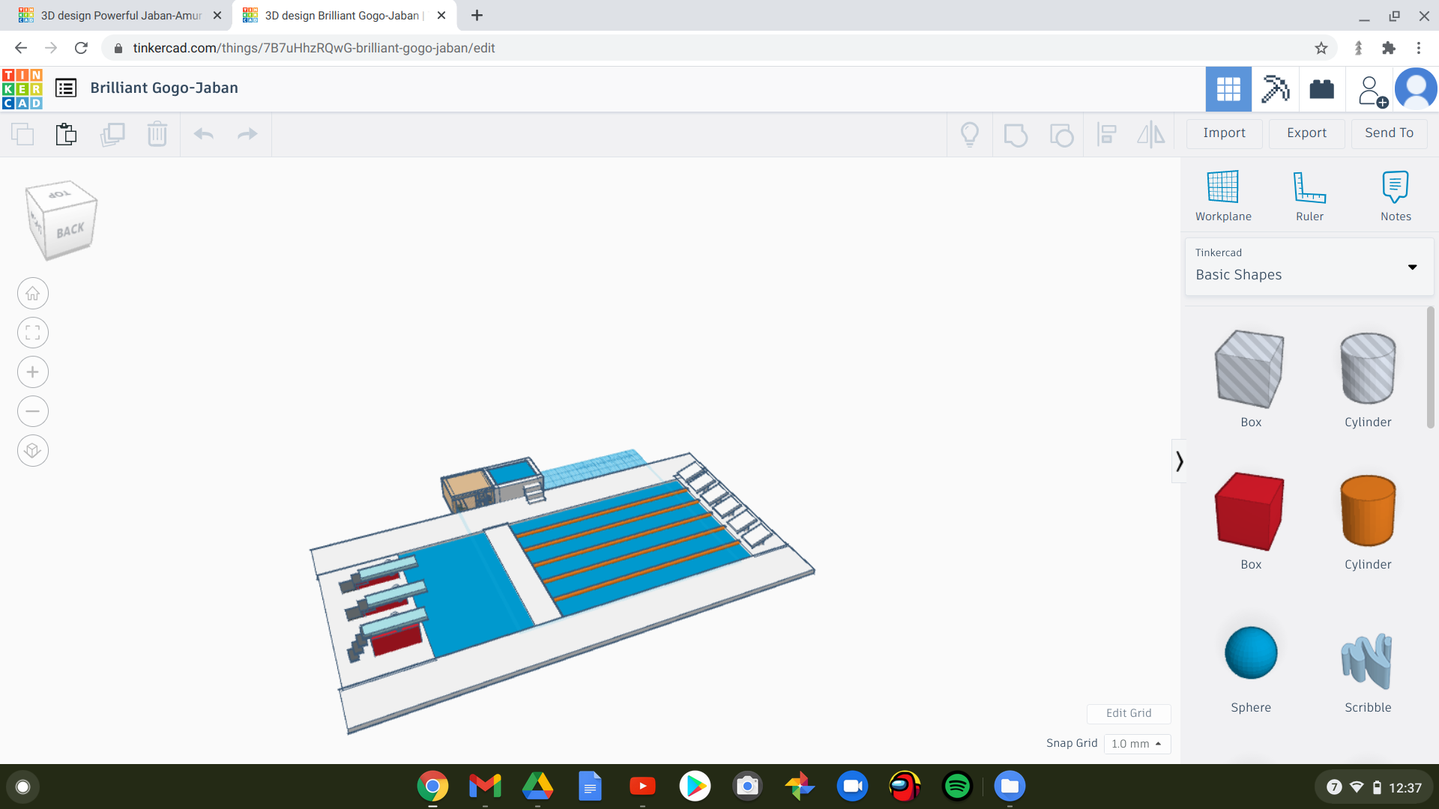Open Gmail from the shelf

point(485,786)
